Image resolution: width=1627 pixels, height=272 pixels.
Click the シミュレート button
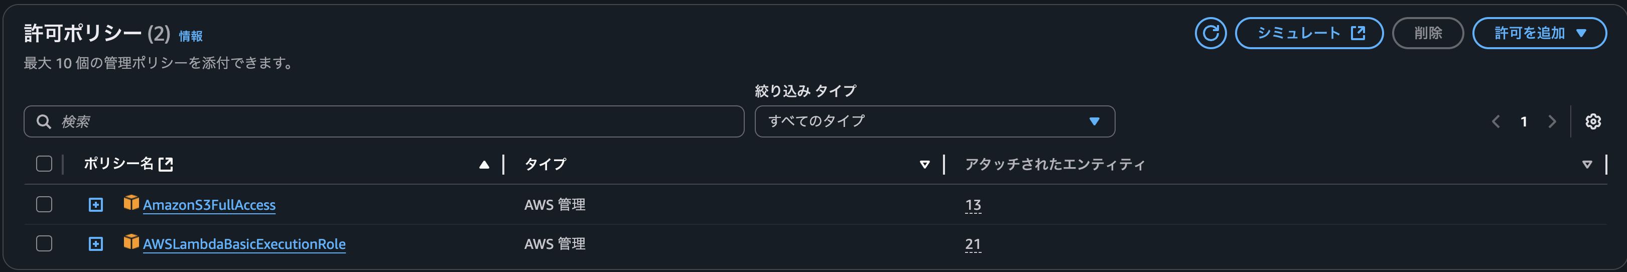point(1309,34)
